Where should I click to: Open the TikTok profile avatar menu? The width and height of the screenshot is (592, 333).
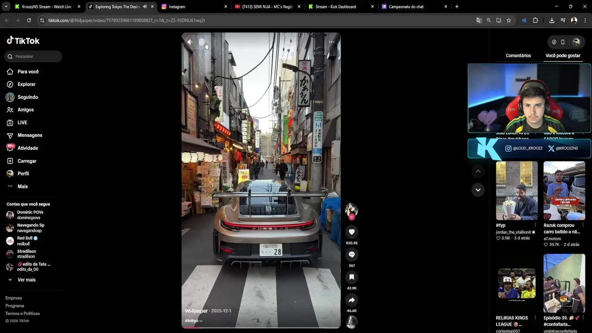point(576,42)
